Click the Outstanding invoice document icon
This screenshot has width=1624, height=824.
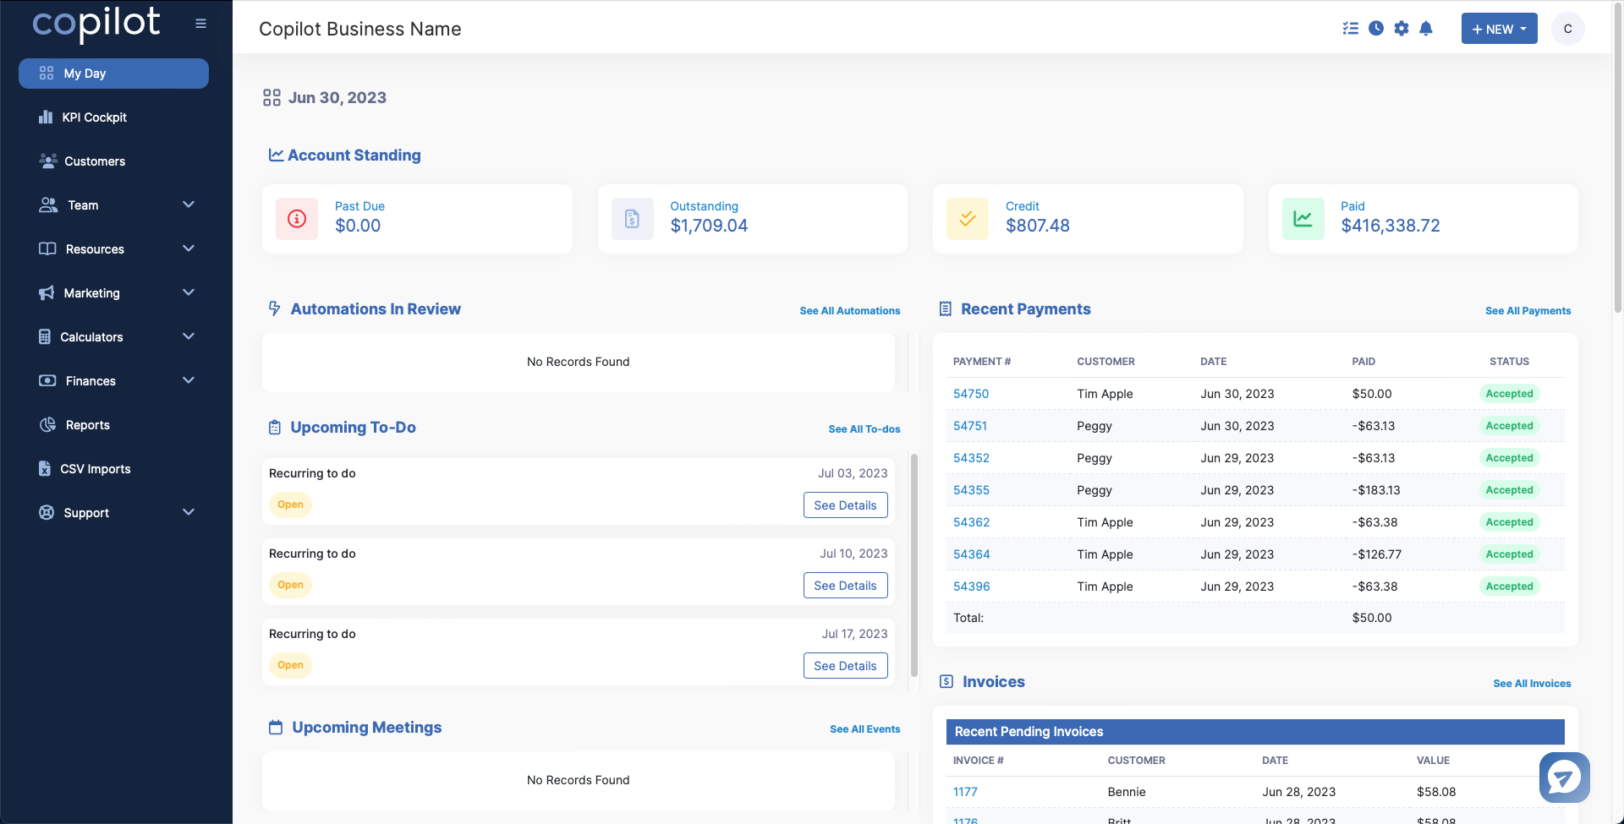pyautogui.click(x=632, y=219)
